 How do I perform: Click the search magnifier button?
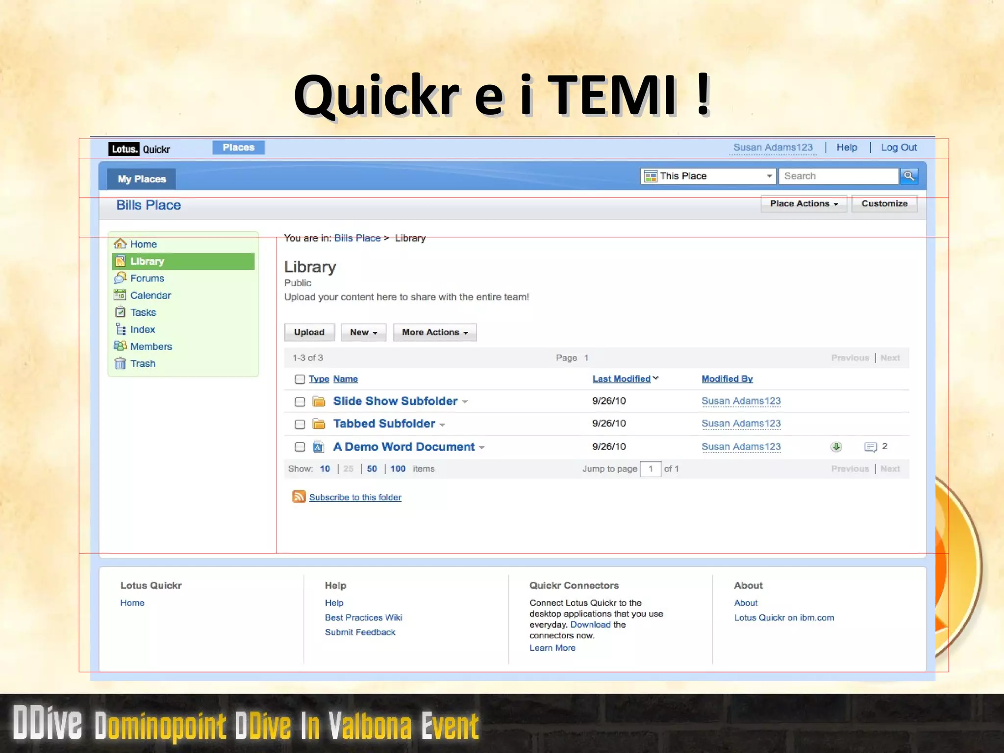tap(908, 176)
